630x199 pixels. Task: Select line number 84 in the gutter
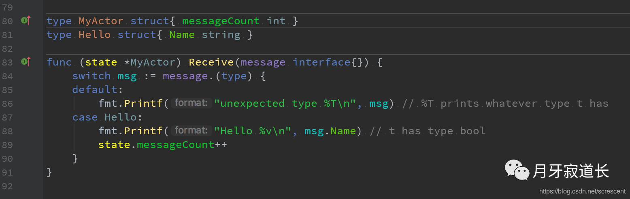click(7, 76)
